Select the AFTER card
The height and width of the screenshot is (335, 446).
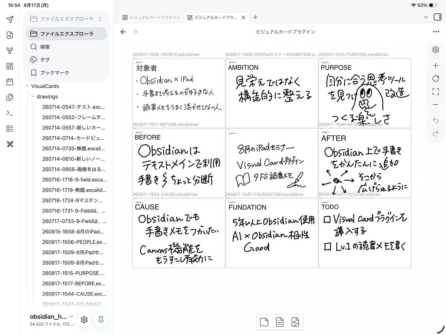[x=365, y=163]
